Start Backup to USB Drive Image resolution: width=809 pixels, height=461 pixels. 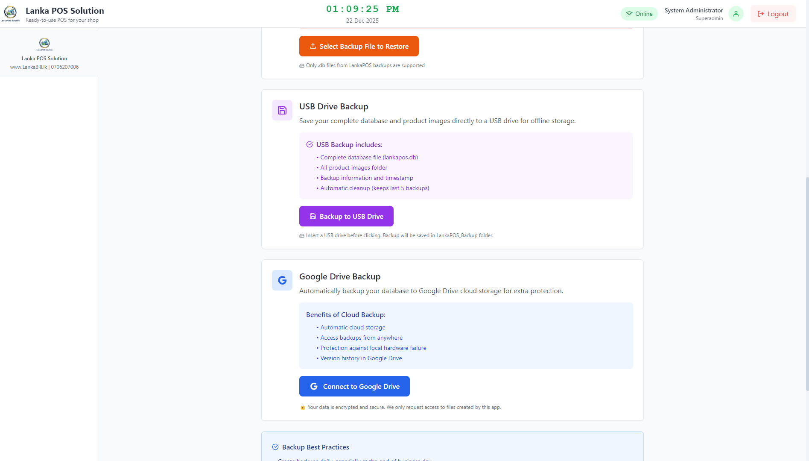coord(346,216)
